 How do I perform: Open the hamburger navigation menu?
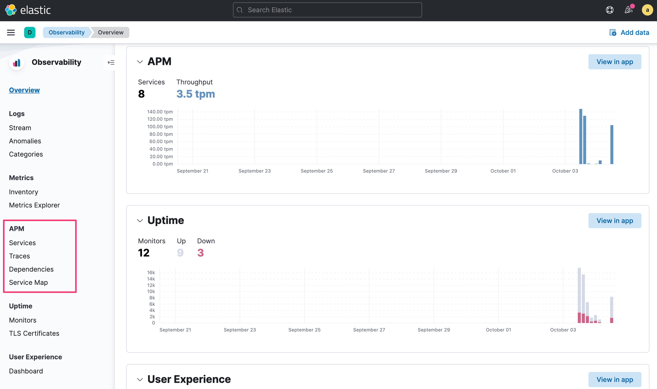tap(11, 32)
